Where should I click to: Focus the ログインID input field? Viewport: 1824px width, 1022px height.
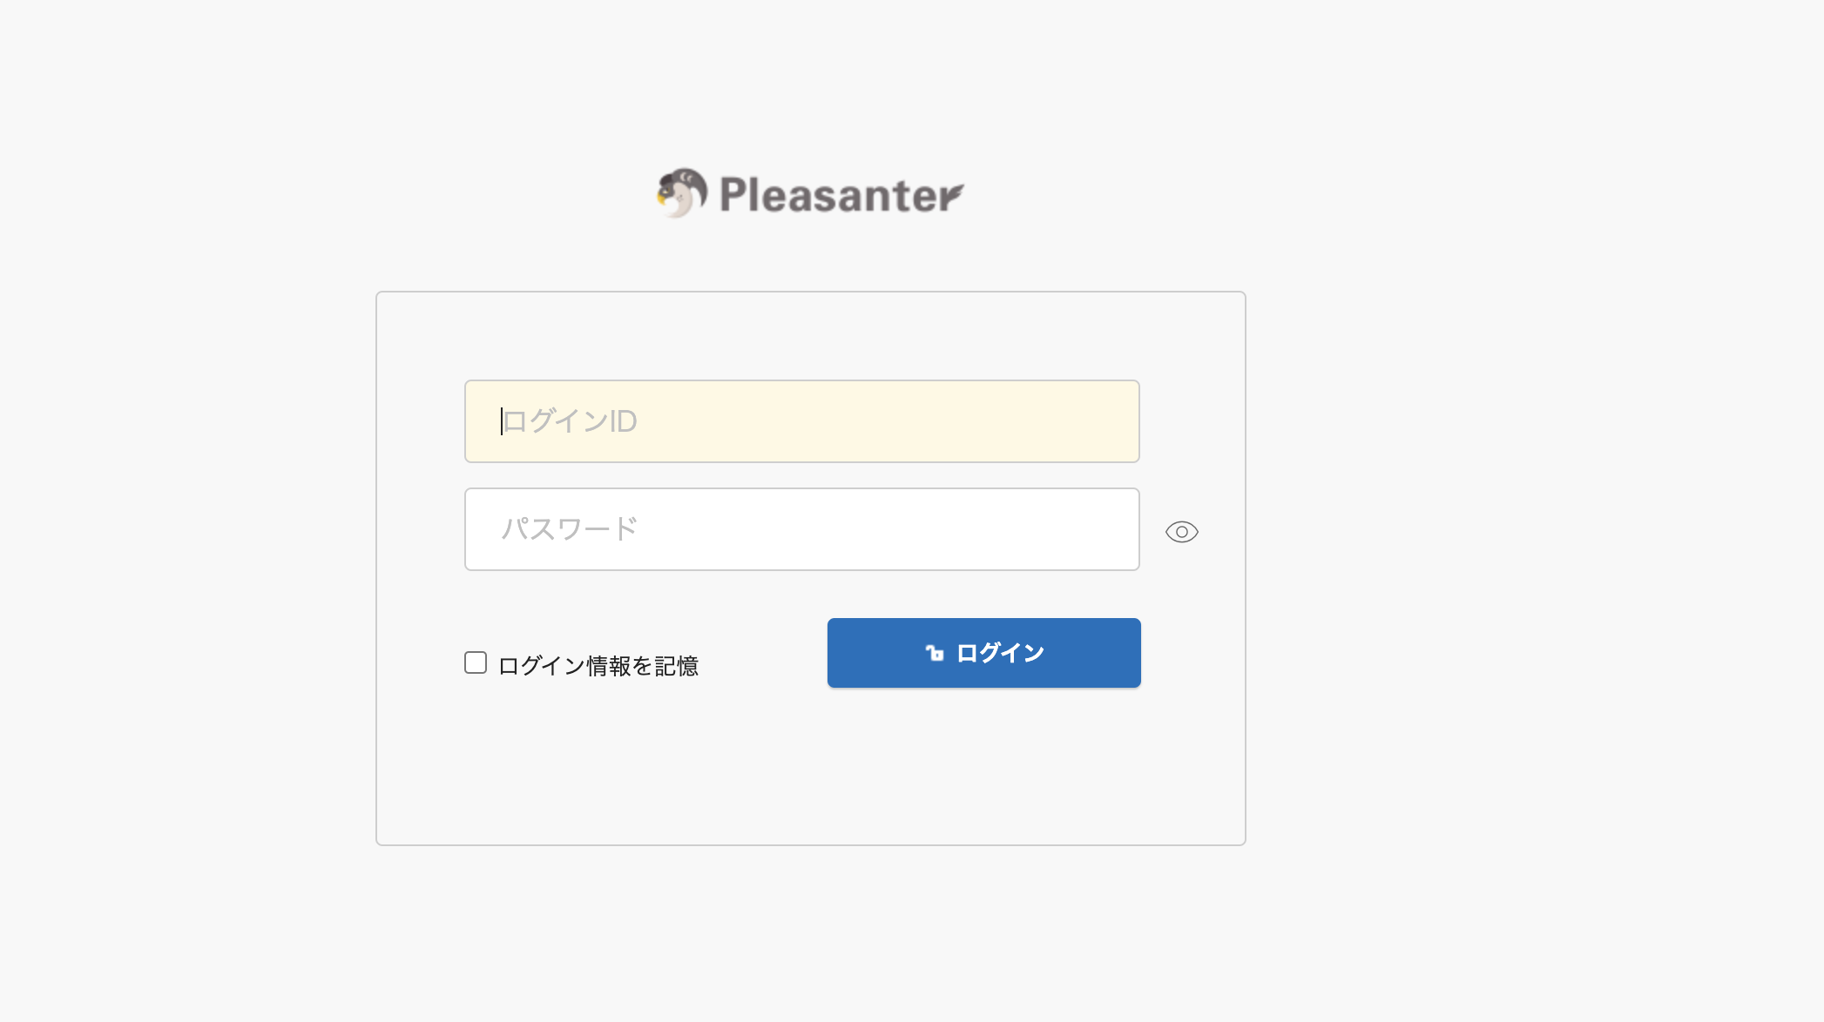(801, 421)
